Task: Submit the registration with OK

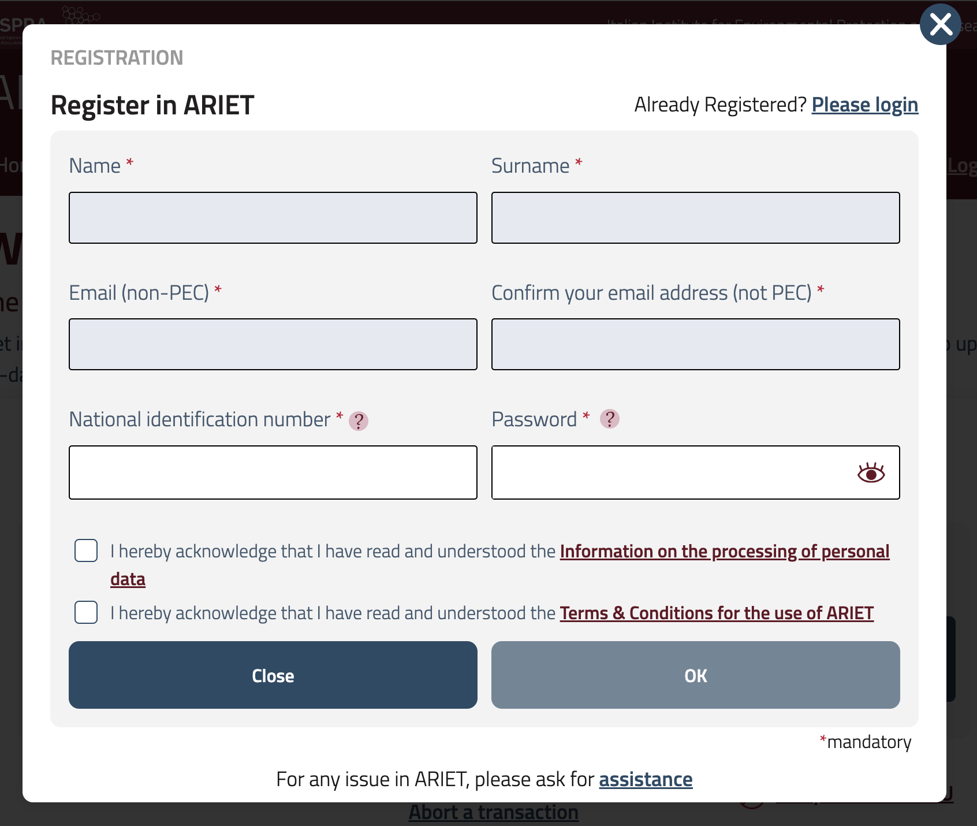Action: [x=695, y=675]
